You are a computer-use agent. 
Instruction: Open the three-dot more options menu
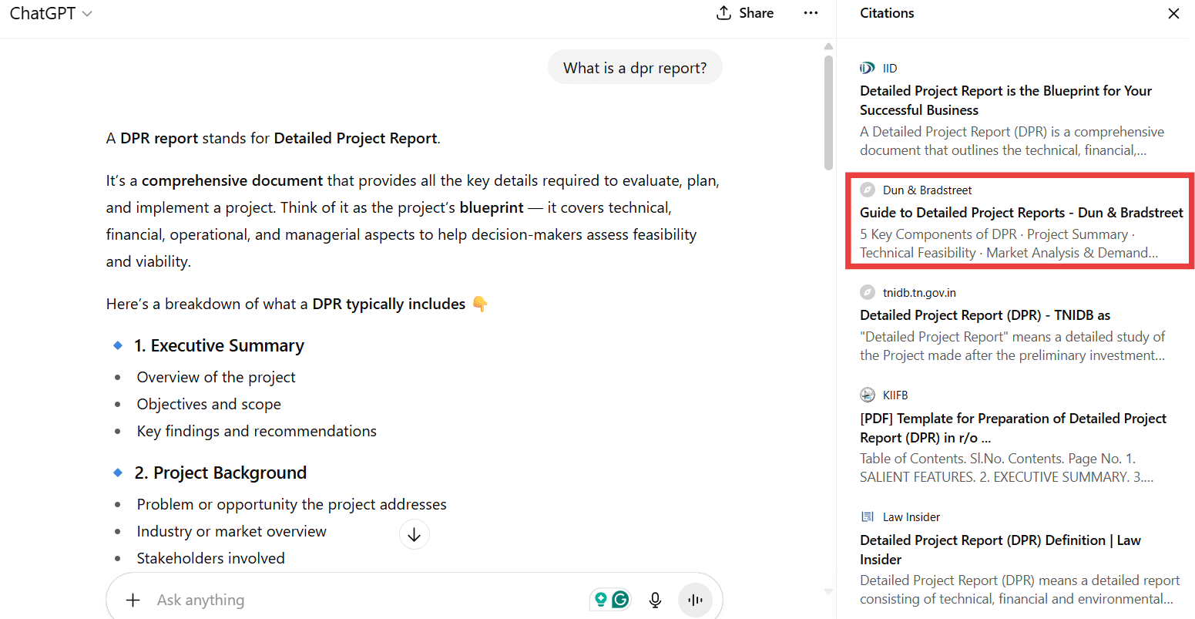(811, 13)
